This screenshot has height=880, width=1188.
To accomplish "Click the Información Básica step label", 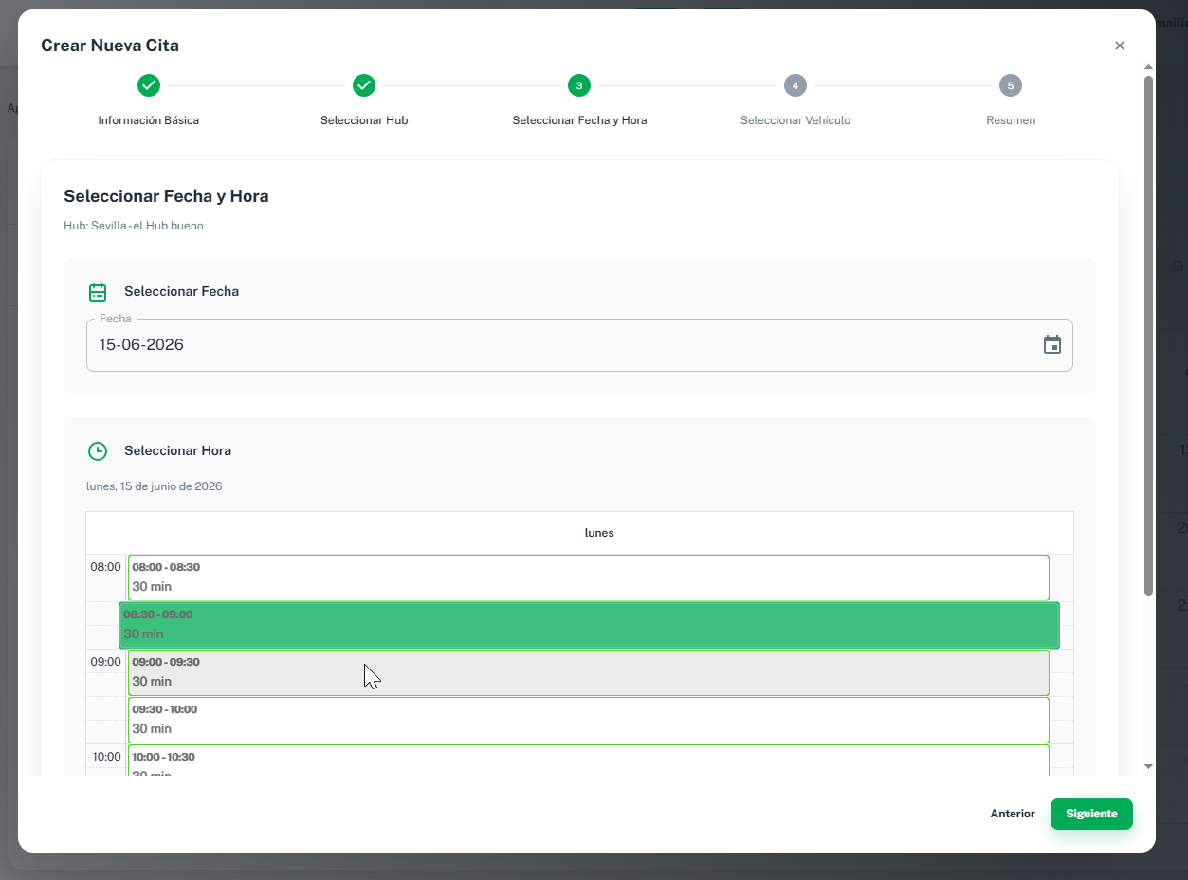I will coord(149,120).
